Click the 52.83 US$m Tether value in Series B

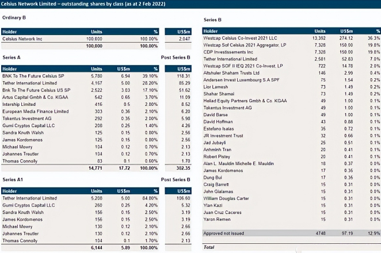click(347, 59)
